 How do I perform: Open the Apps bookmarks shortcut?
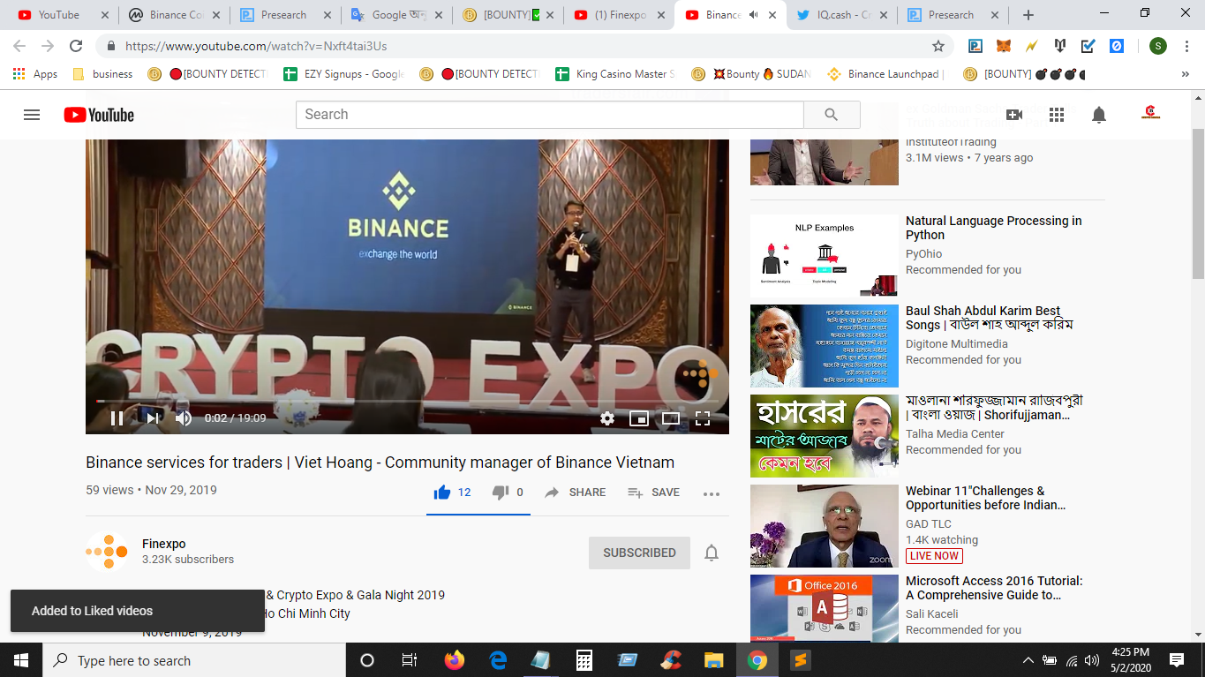coord(35,74)
